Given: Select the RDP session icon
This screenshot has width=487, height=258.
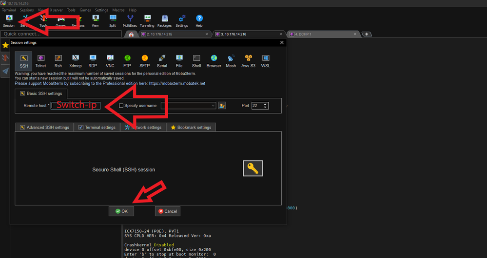Looking at the screenshot, I should [x=93, y=60].
